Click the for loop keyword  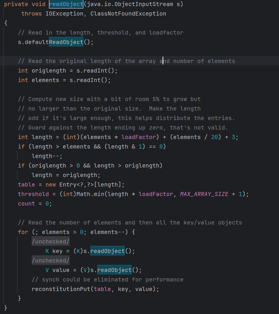[x=23, y=232]
